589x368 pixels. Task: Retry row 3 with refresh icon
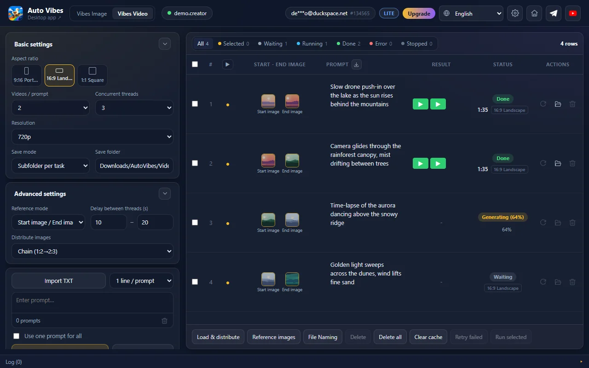click(543, 223)
